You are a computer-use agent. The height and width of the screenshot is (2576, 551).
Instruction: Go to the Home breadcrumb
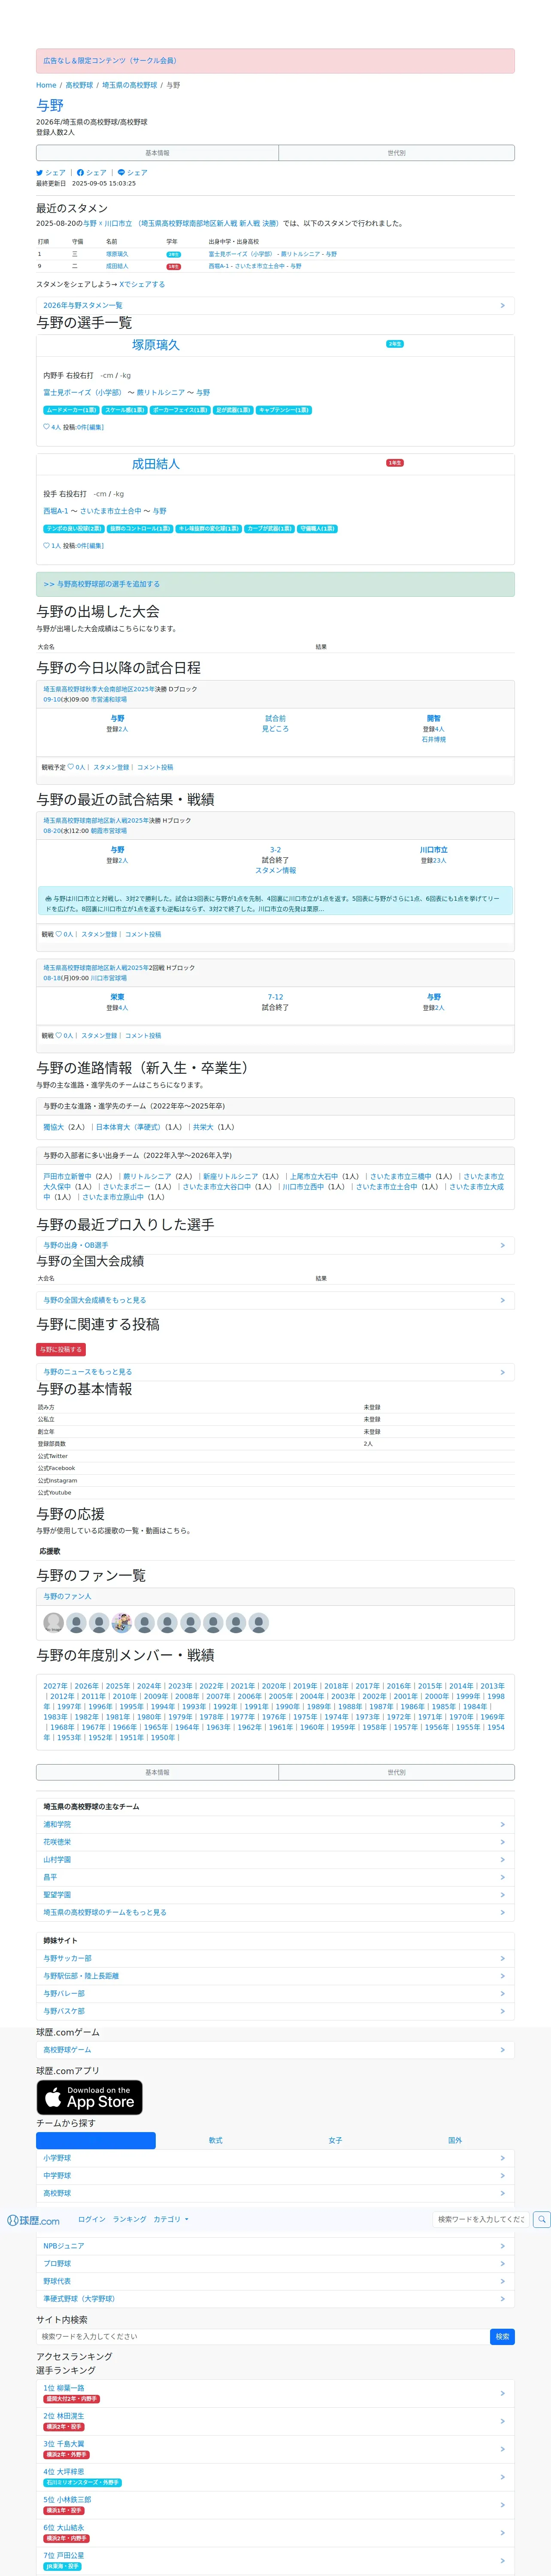[x=46, y=86]
